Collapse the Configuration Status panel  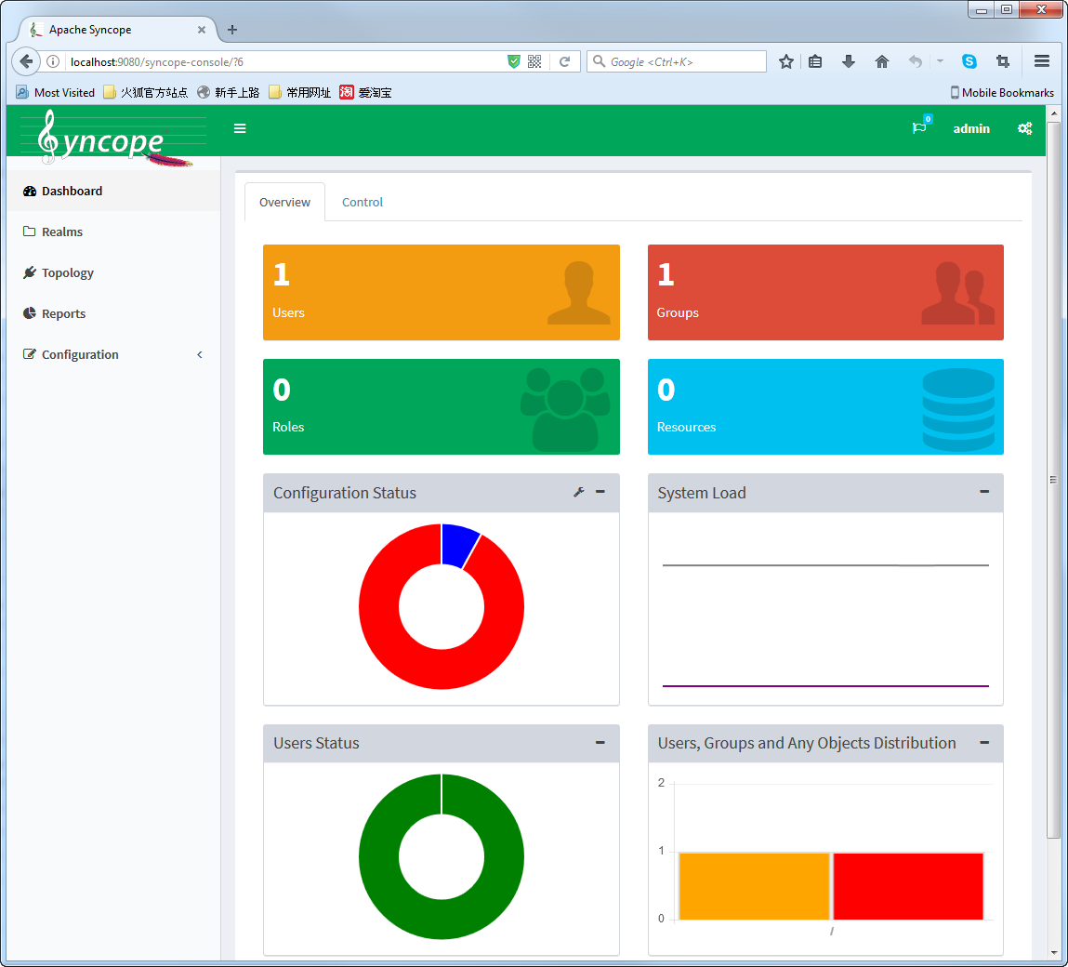point(600,492)
